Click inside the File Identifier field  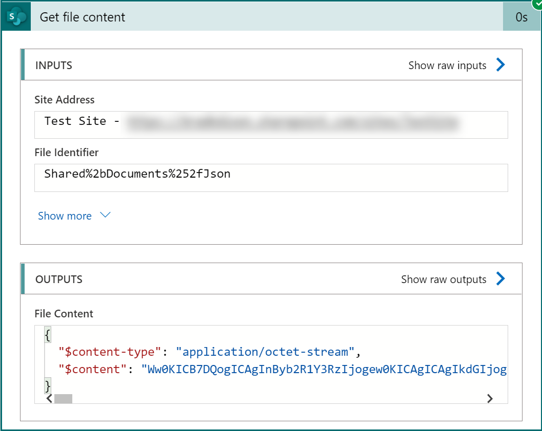(x=271, y=177)
